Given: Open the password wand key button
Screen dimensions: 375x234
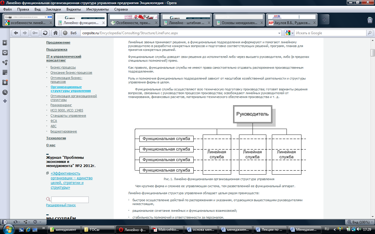Looking at the screenshot, I should coord(35,33).
